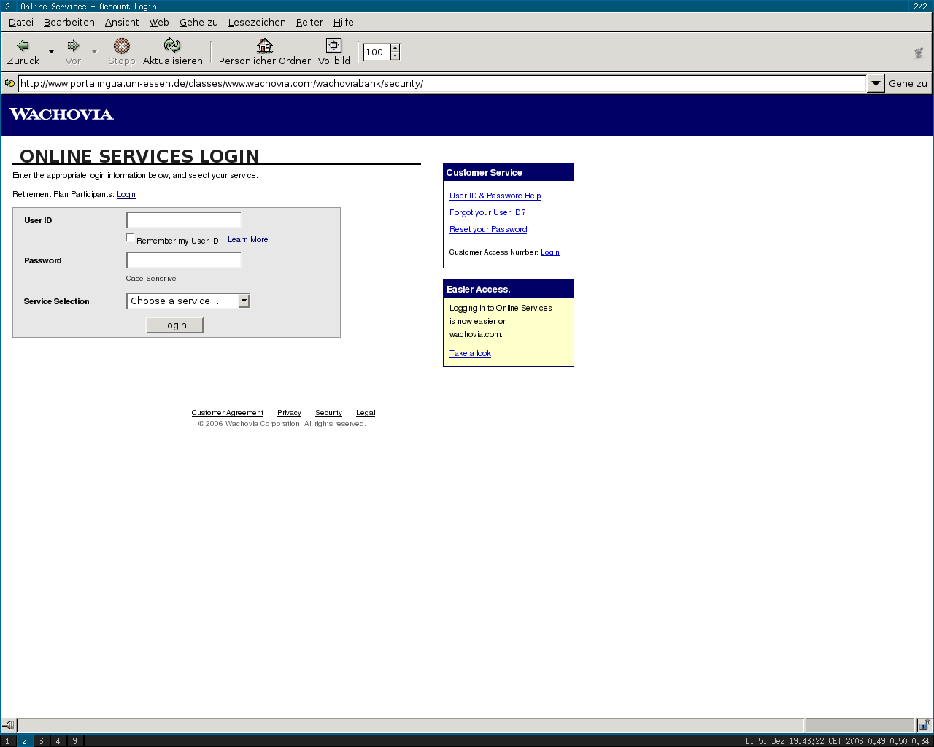The height and width of the screenshot is (747, 934).
Task: Switch to workspace 9 in bottom bar
Action: pos(74,741)
